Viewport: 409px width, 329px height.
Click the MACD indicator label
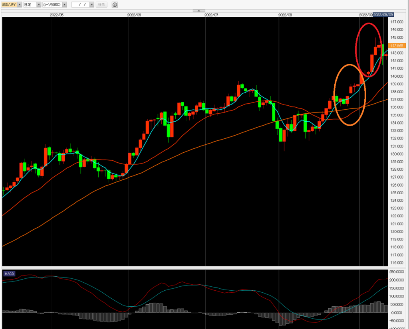9,274
